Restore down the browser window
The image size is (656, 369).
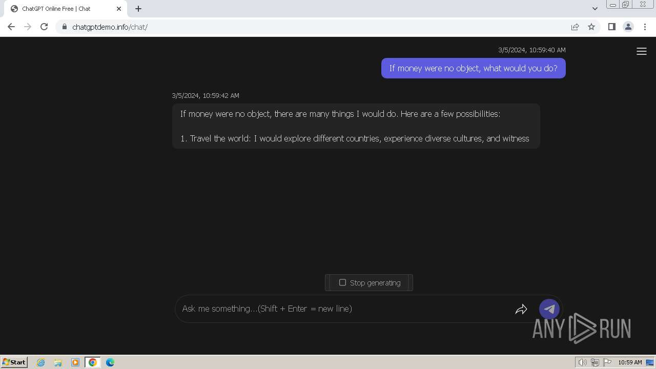click(626, 5)
